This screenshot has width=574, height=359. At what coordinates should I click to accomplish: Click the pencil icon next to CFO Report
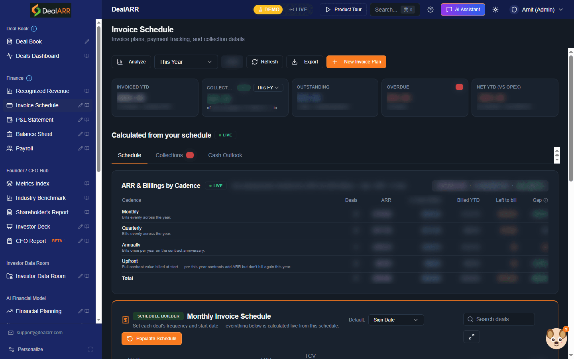pyautogui.click(x=81, y=241)
